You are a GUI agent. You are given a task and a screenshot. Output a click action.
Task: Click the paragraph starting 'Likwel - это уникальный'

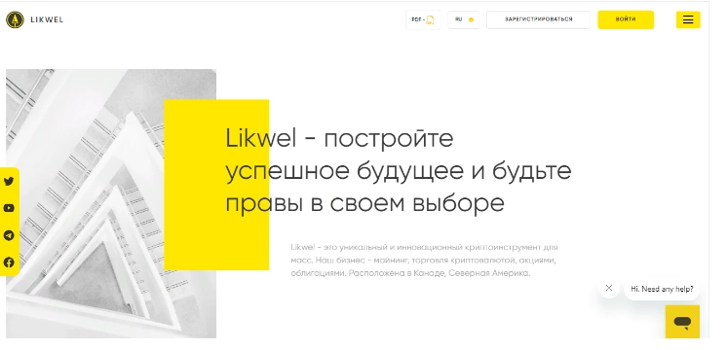click(x=424, y=261)
